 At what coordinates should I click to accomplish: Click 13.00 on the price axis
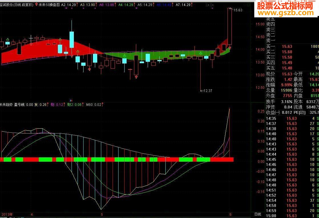pos(260,75)
